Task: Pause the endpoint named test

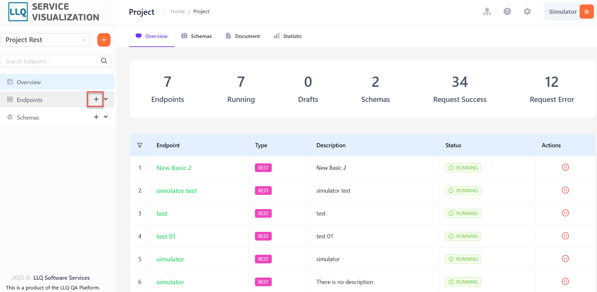Action: [x=565, y=213]
